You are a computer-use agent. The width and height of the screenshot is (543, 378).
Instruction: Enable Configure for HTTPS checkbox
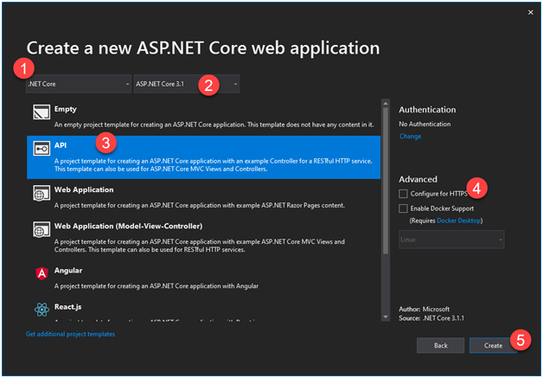click(404, 194)
